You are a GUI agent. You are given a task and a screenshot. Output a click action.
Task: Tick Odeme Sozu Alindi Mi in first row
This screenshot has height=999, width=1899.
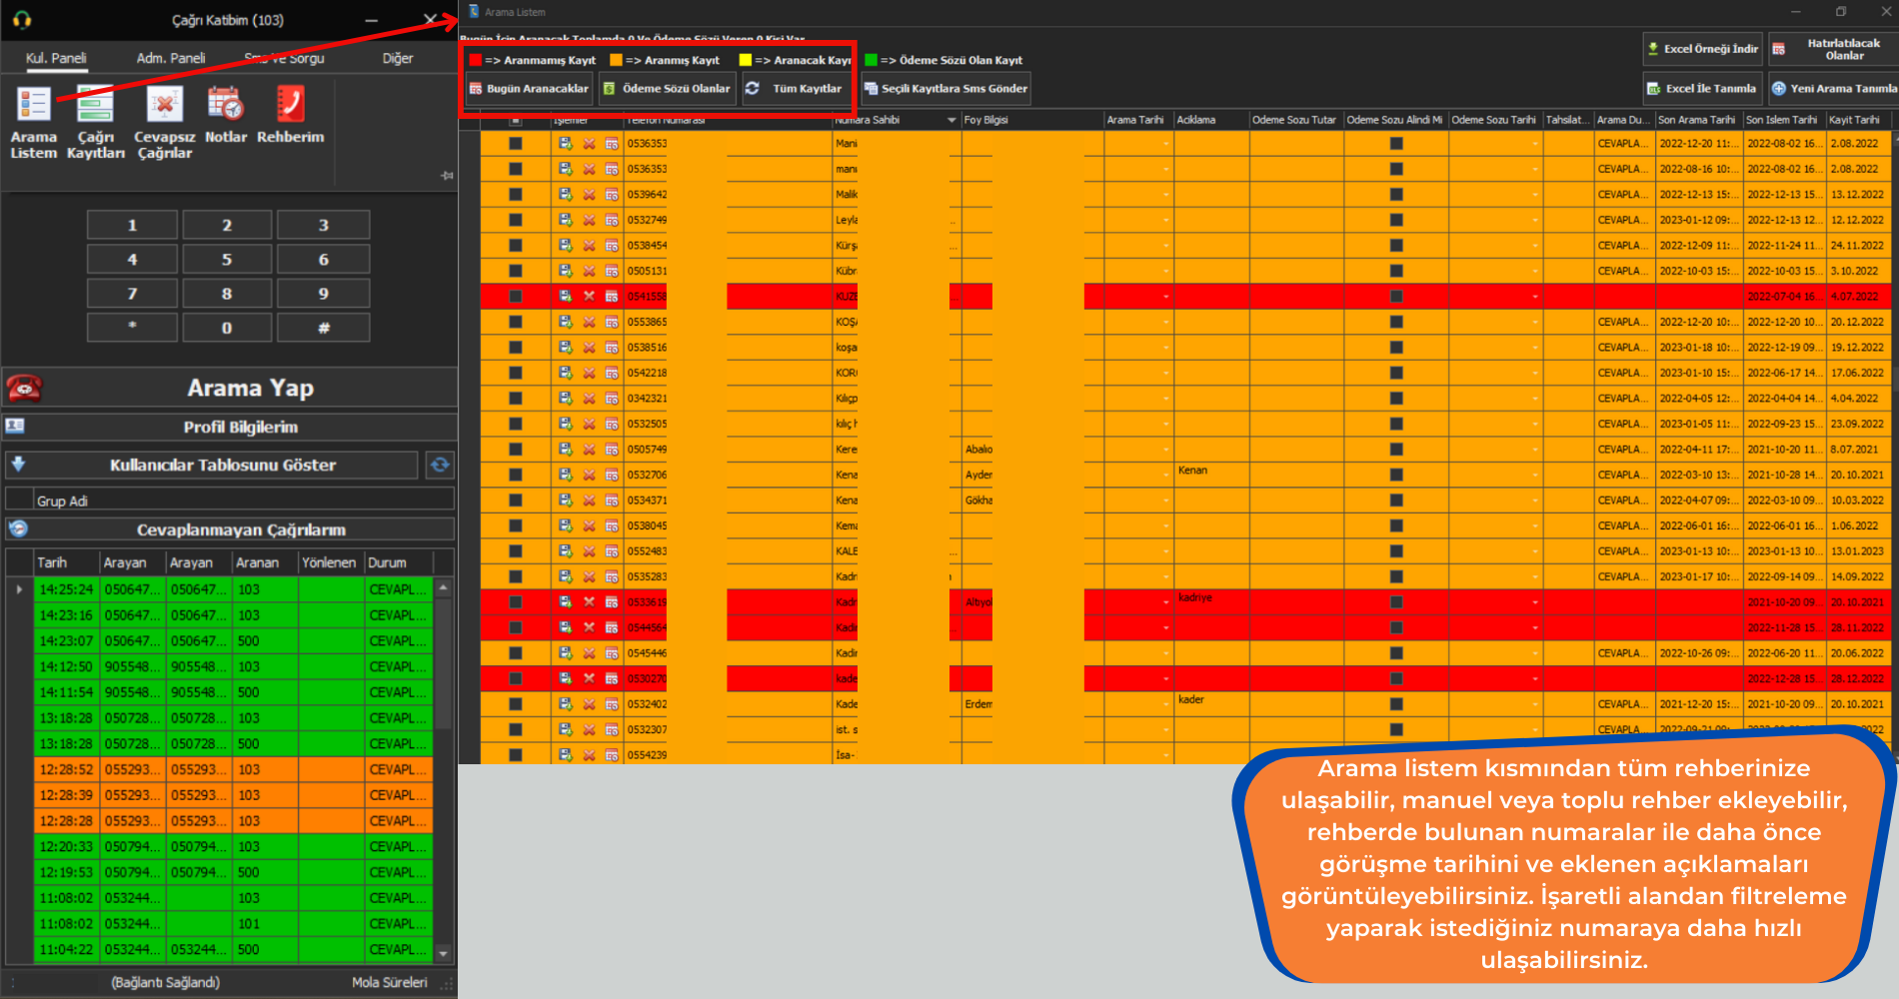tap(1396, 144)
